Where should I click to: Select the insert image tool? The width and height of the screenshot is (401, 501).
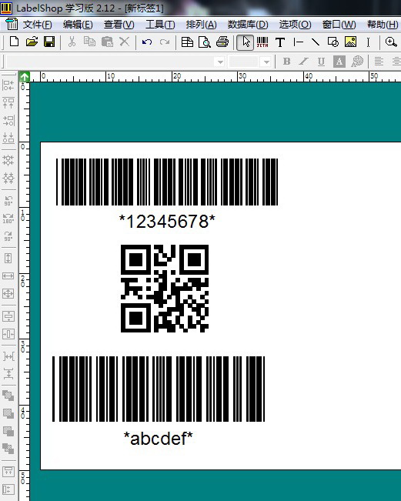coord(350,42)
